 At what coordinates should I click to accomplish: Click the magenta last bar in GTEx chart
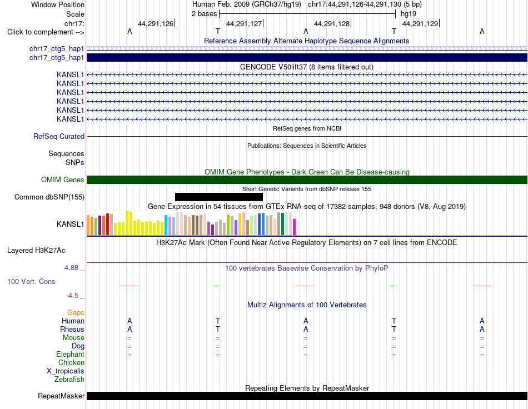coord(295,227)
